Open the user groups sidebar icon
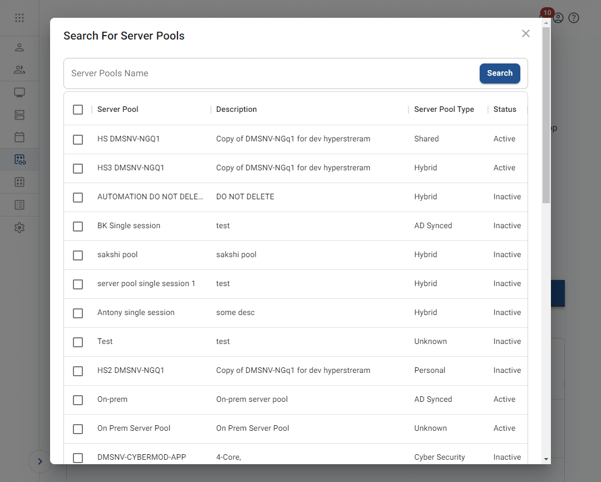 tap(19, 70)
